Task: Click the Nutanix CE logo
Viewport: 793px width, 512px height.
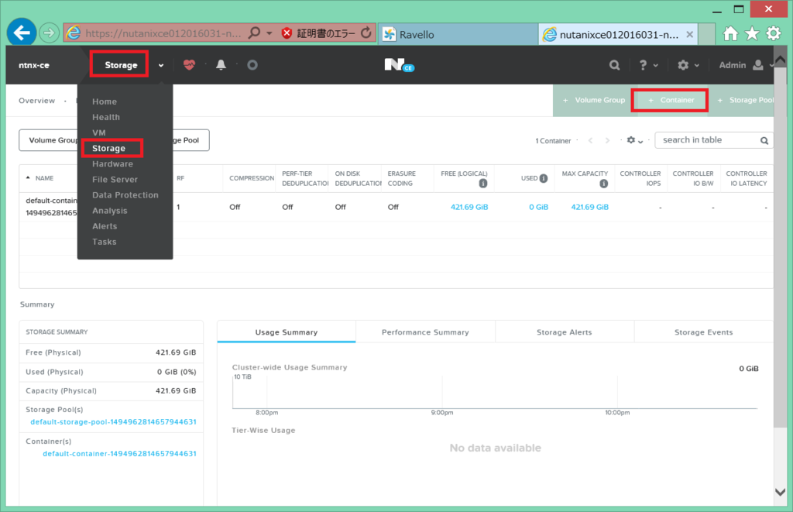Action: 399,65
